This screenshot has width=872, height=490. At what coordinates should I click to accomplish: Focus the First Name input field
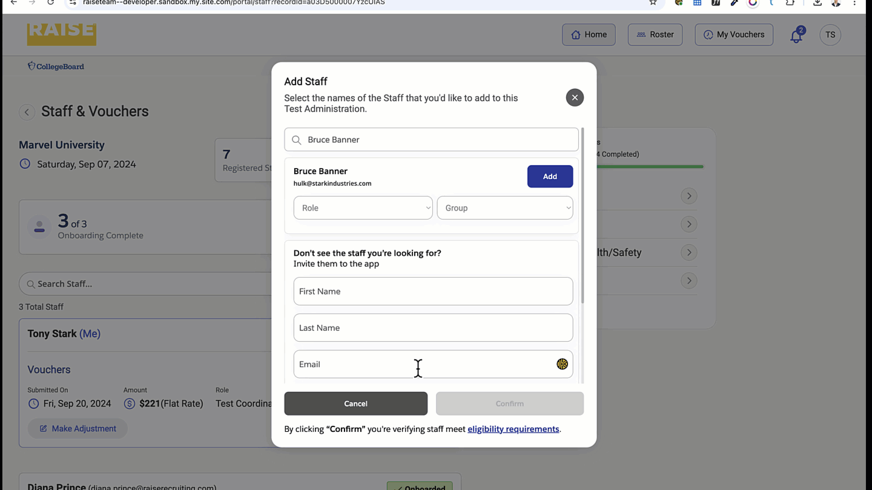[x=433, y=291]
